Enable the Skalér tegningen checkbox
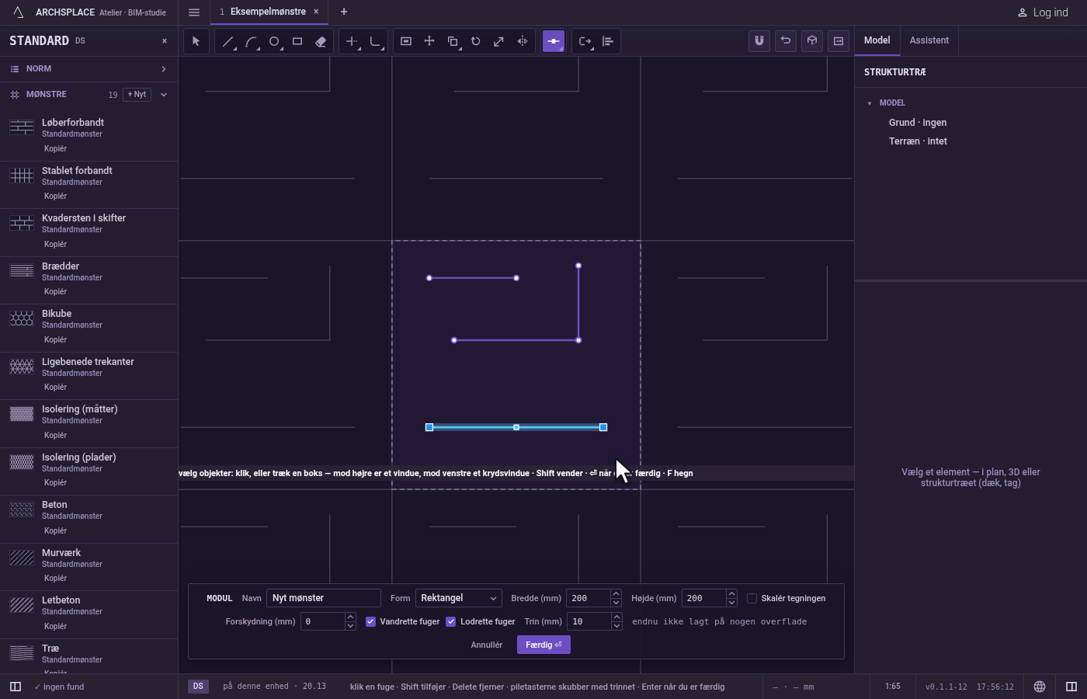 point(752,598)
